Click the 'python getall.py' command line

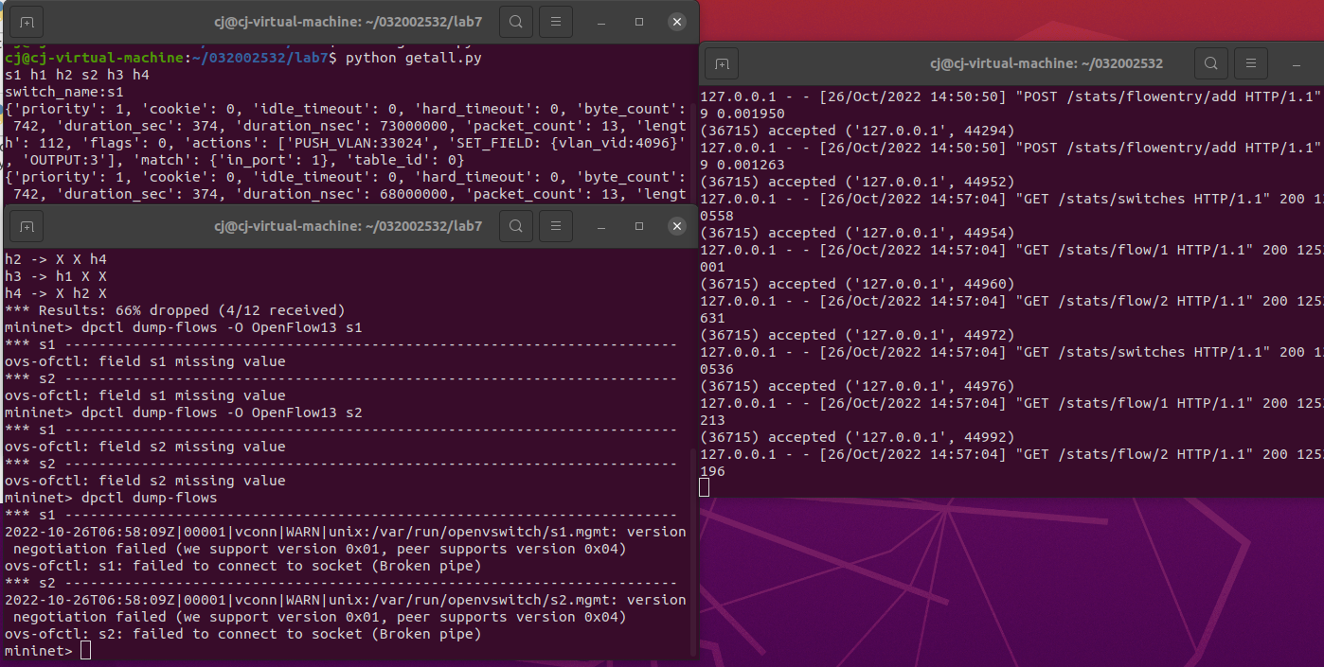[x=243, y=58]
